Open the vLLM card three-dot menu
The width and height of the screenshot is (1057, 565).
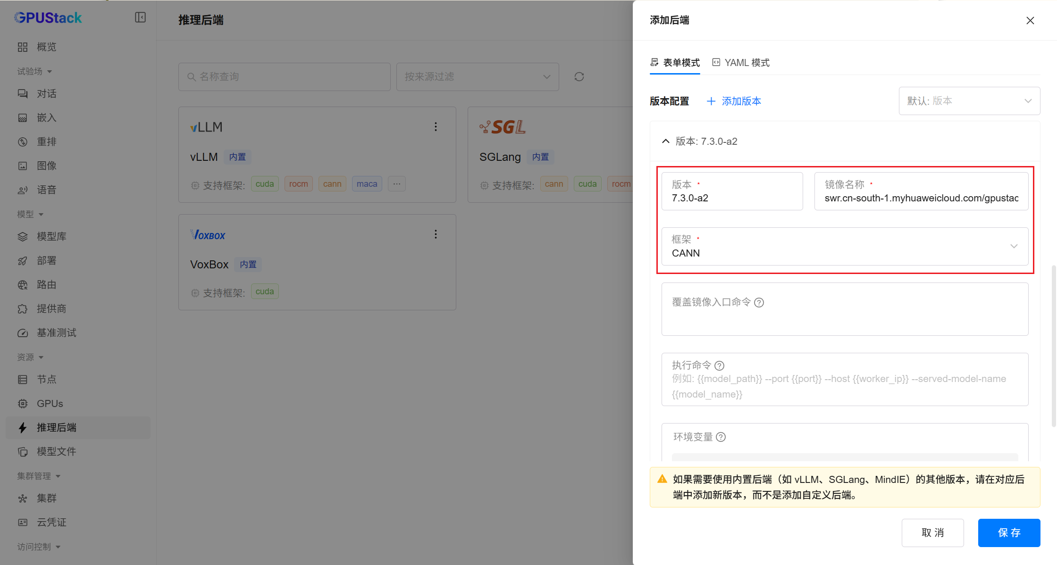click(436, 126)
